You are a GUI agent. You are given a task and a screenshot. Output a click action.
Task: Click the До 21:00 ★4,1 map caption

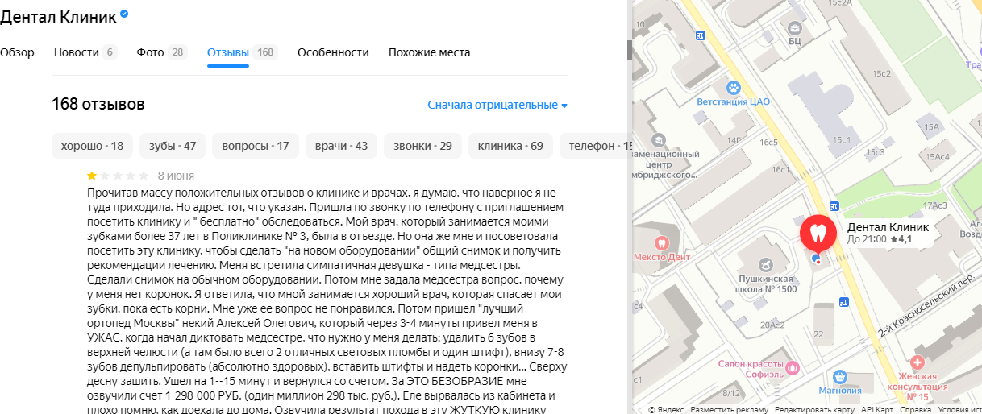point(880,239)
